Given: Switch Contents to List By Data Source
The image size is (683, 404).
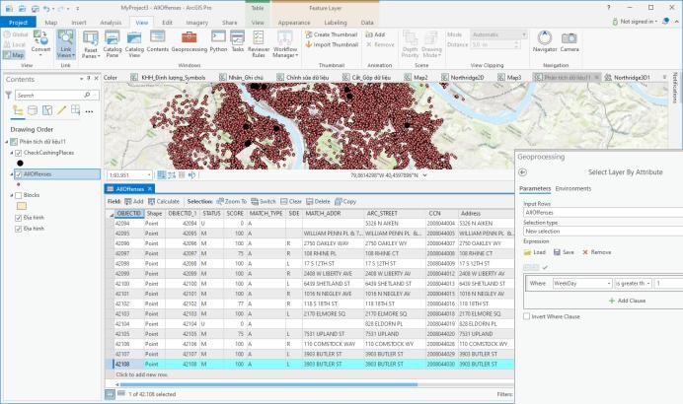Looking at the screenshot, I should (33, 110).
